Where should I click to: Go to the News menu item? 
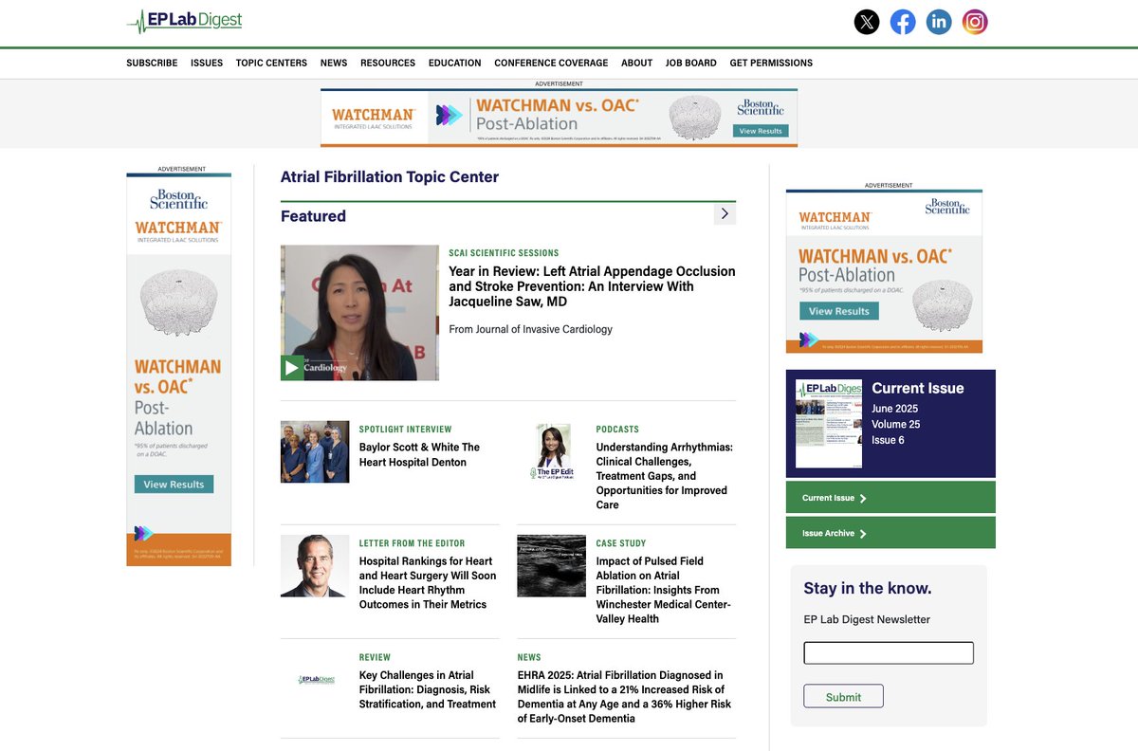(334, 63)
